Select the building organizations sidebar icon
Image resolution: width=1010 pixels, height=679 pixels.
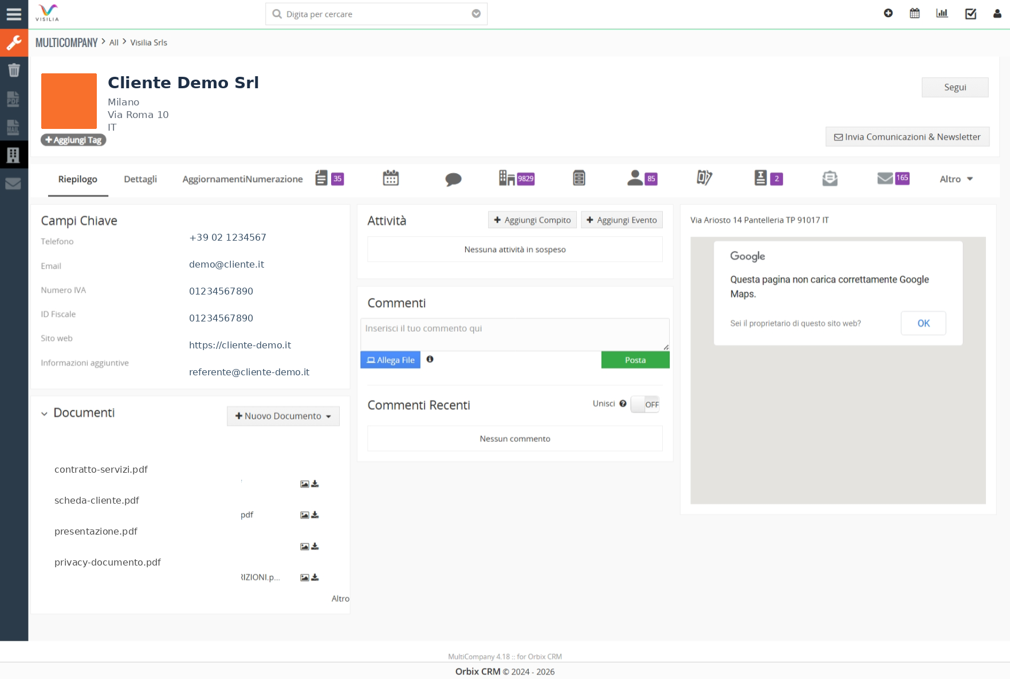click(x=14, y=155)
